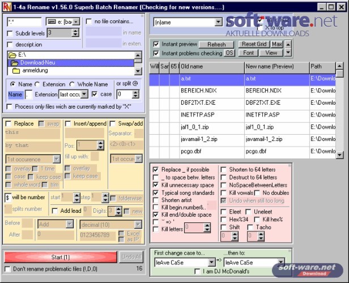The width and height of the screenshot is (349, 283).
Task: Click the folder tree scrollbar down arrow
Action: click(138, 71)
